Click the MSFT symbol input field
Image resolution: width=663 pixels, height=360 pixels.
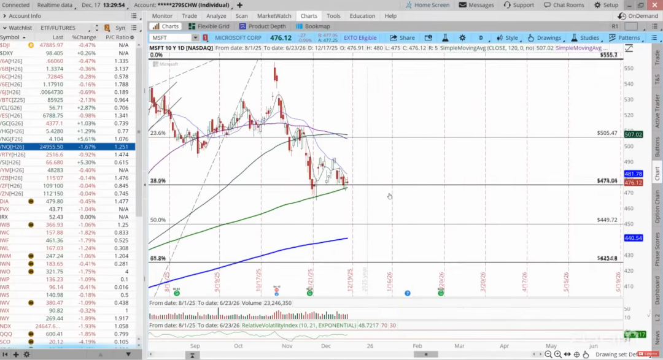click(171, 37)
